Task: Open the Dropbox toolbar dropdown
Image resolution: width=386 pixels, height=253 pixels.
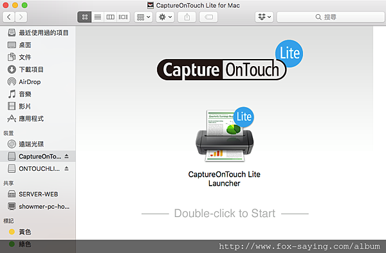Action: [x=264, y=17]
